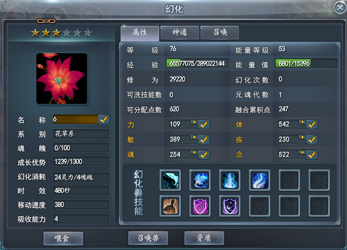Add a point to 魂 with plus
The width and height of the screenshot is (347, 250).
[194, 153]
